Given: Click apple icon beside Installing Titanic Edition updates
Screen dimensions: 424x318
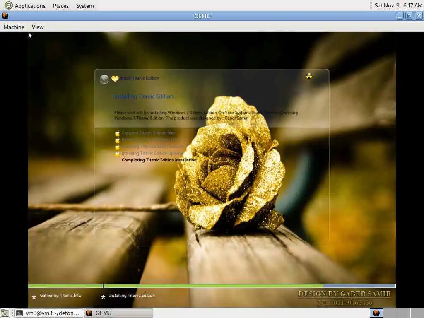Looking at the screenshot, I should tap(117, 154).
